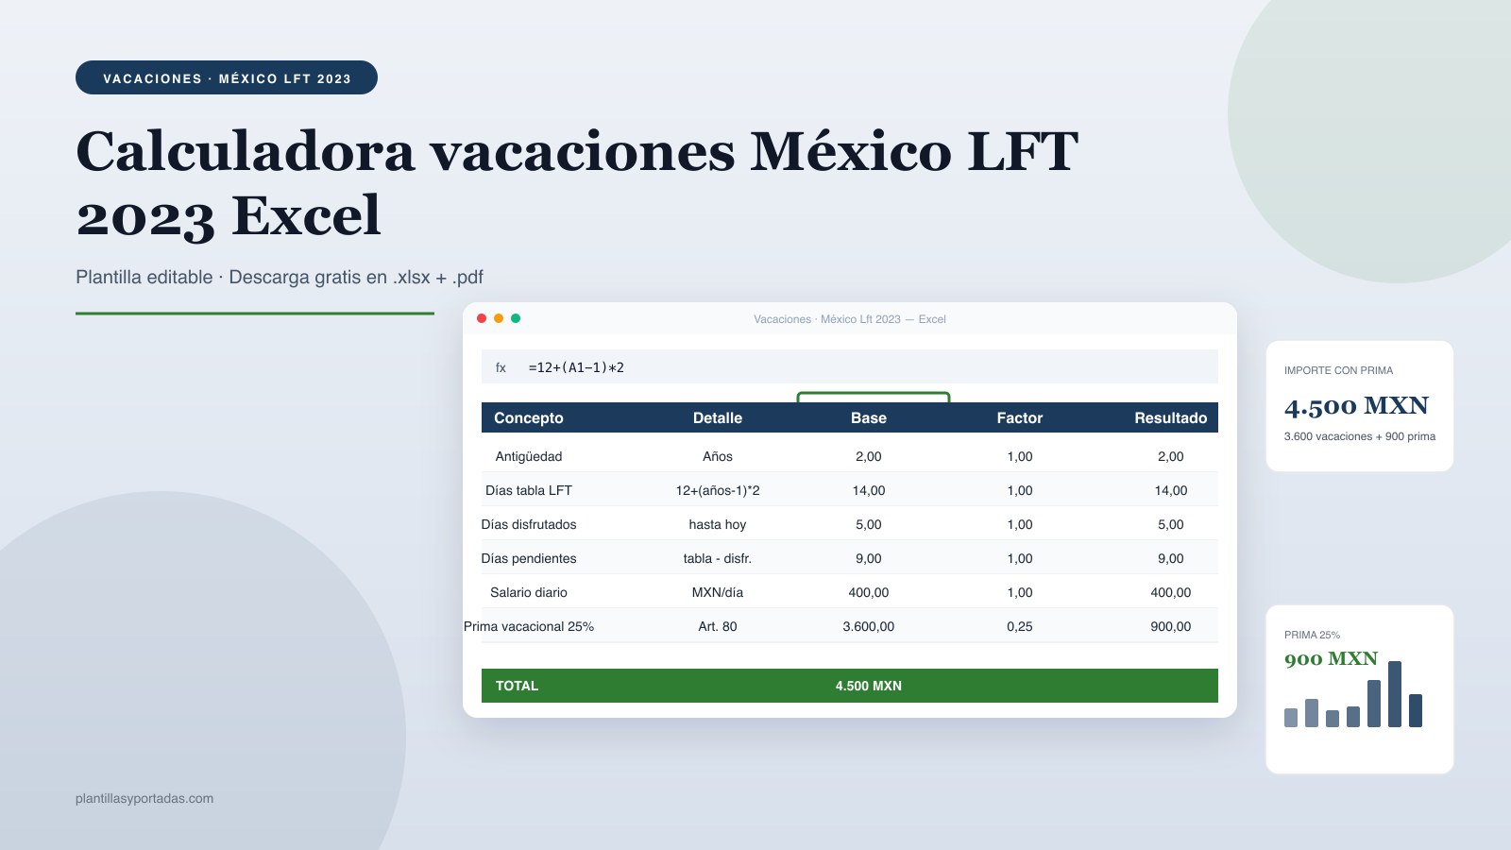This screenshot has height=850, width=1511.
Task: Click the Plantilla editable subtitle text
Action: click(280, 277)
